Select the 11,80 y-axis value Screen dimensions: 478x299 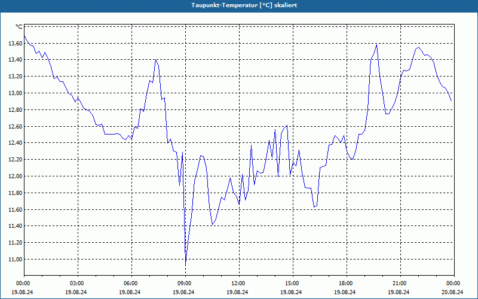[x=16, y=193]
